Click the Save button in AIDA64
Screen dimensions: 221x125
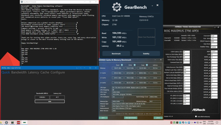coord(103,118)
